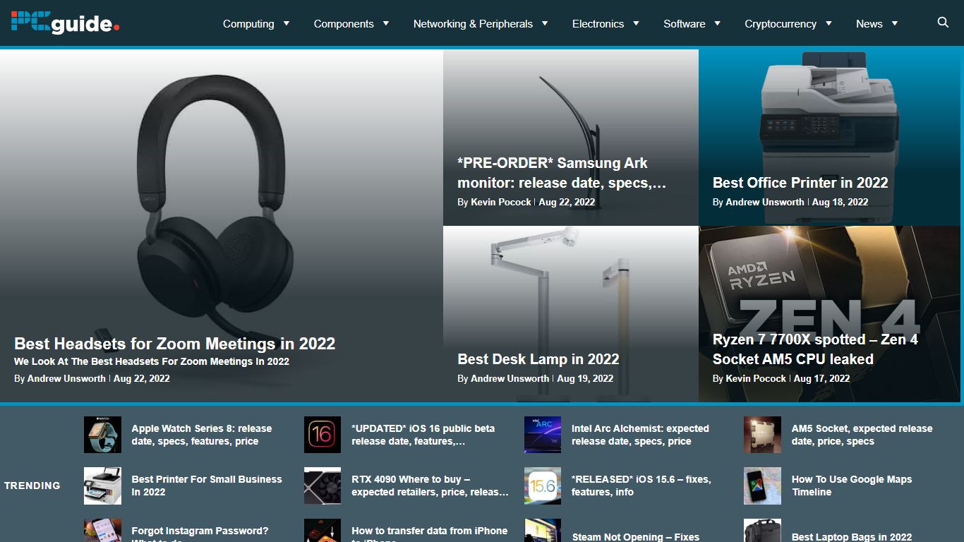Image resolution: width=964 pixels, height=542 pixels.
Task: Click Andrew Unsworth author on Desk Lamp article
Action: 510,378
